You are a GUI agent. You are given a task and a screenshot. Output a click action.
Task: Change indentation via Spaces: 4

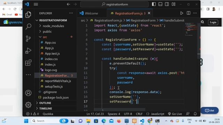click(114, 114)
